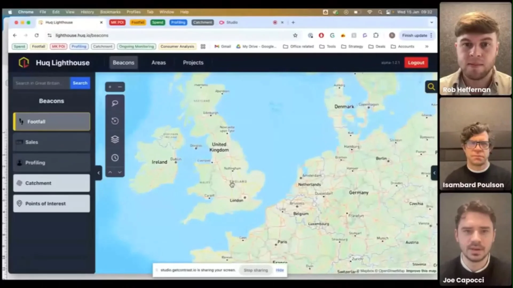Select the lasso tool in map toolbar
This screenshot has height=288, width=513.
[115, 103]
